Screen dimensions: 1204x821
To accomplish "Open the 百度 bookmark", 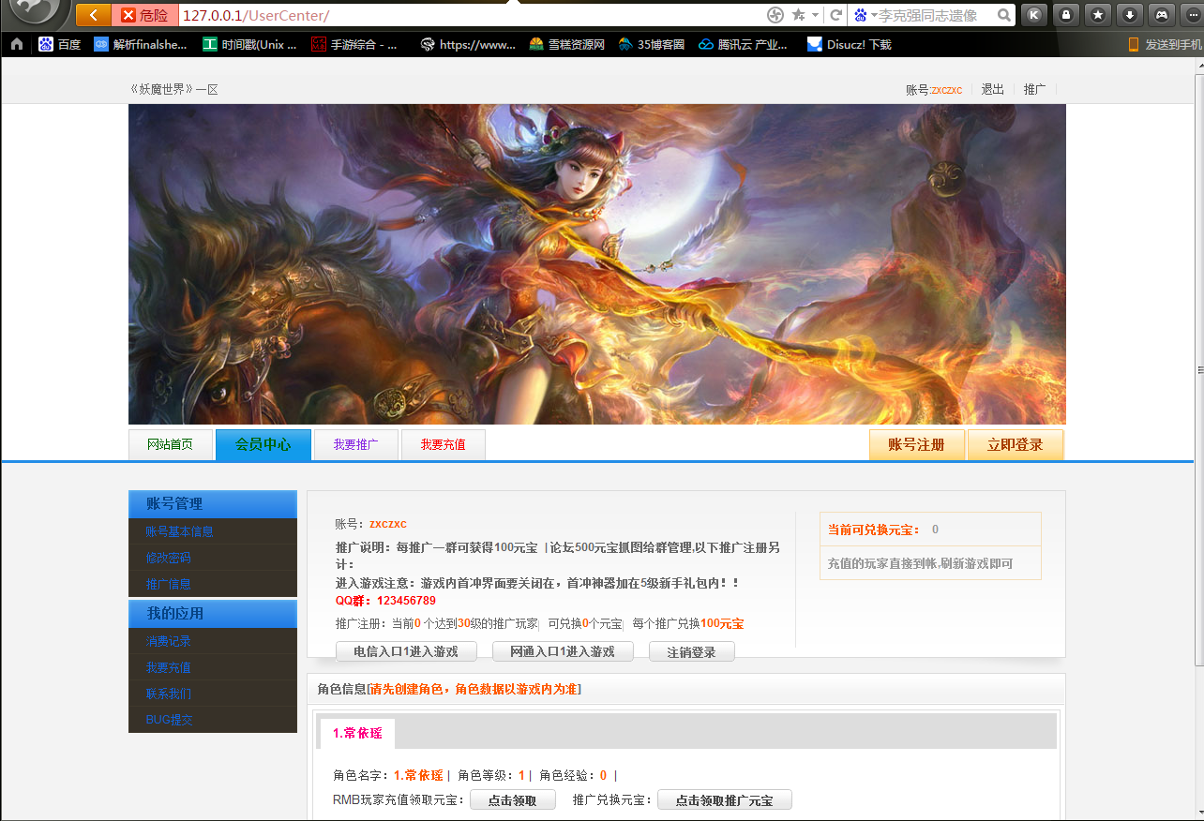I will 59,44.
